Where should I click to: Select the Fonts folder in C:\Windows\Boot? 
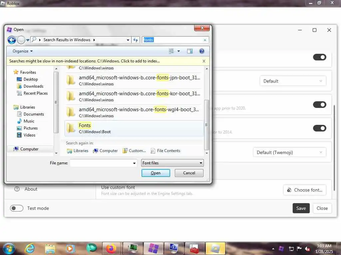(134, 128)
